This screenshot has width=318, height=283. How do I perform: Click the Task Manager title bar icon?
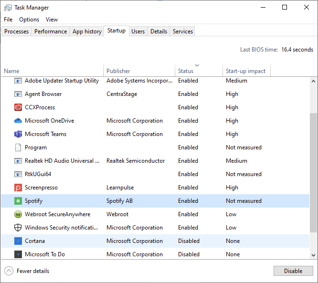pyautogui.click(x=8, y=8)
